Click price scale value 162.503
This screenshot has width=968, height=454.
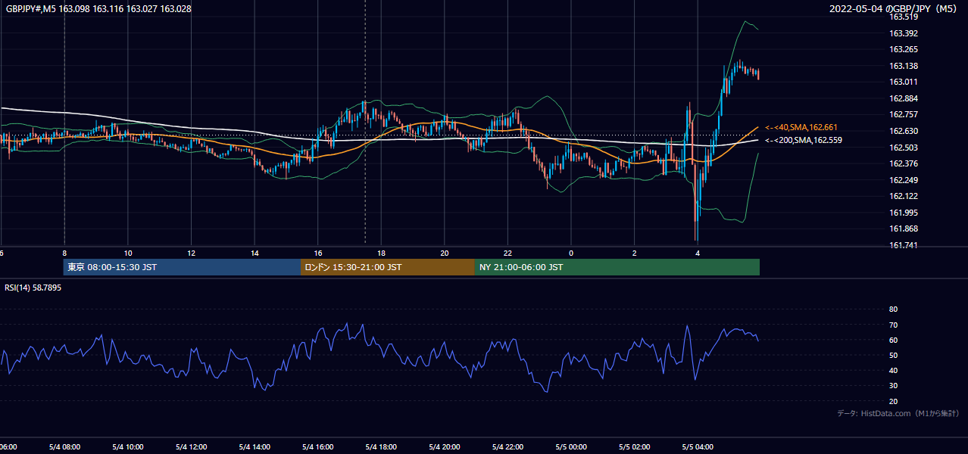click(903, 148)
